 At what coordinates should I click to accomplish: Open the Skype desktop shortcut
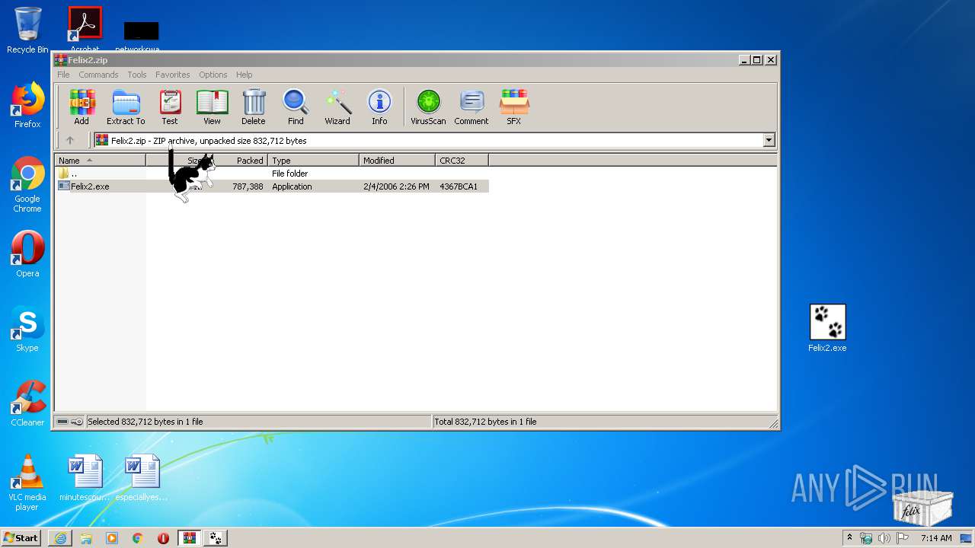coord(27,329)
